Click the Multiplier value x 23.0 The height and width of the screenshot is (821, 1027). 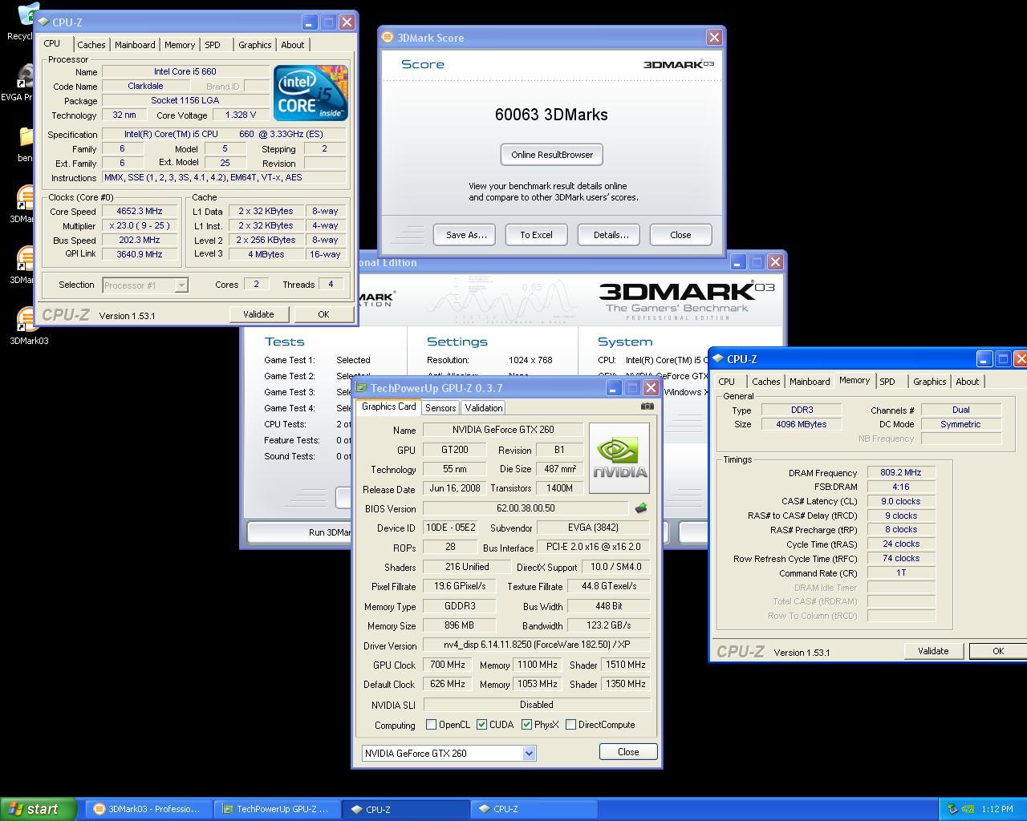tap(140, 226)
